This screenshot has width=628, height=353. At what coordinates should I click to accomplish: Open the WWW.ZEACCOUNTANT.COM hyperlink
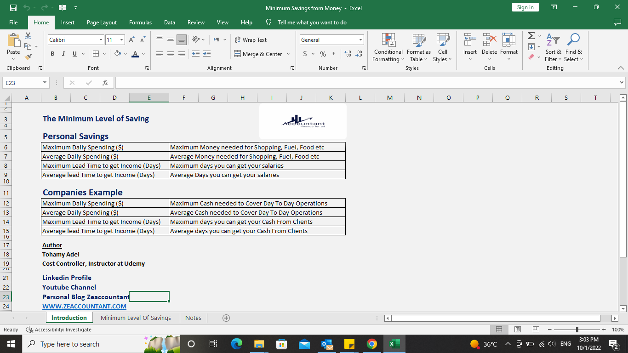[84, 306]
